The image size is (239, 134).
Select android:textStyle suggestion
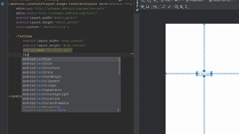pyautogui.click(x=71, y=72)
